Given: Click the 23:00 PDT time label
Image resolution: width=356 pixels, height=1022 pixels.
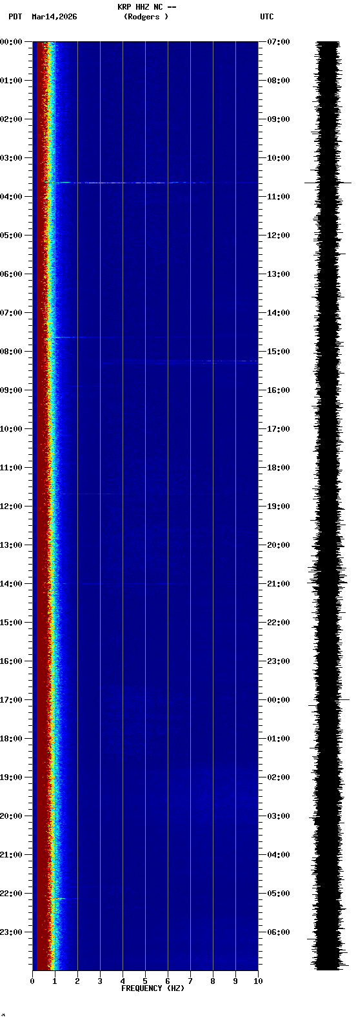Looking at the screenshot, I should (x=12, y=932).
